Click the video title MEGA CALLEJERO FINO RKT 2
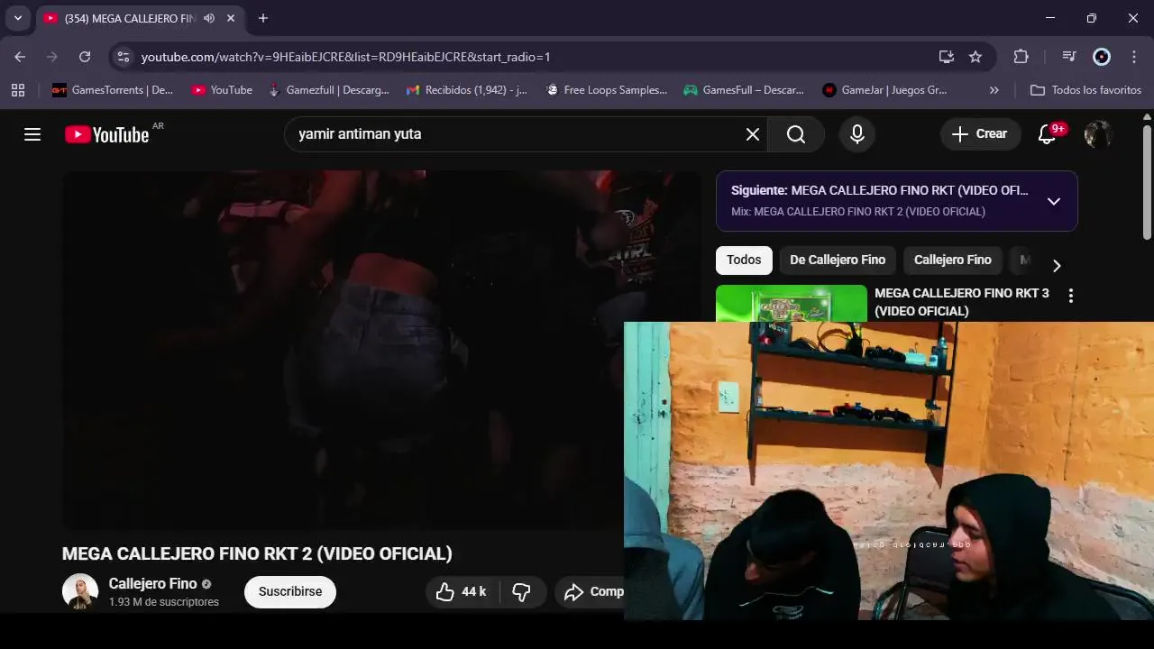 pyautogui.click(x=257, y=553)
